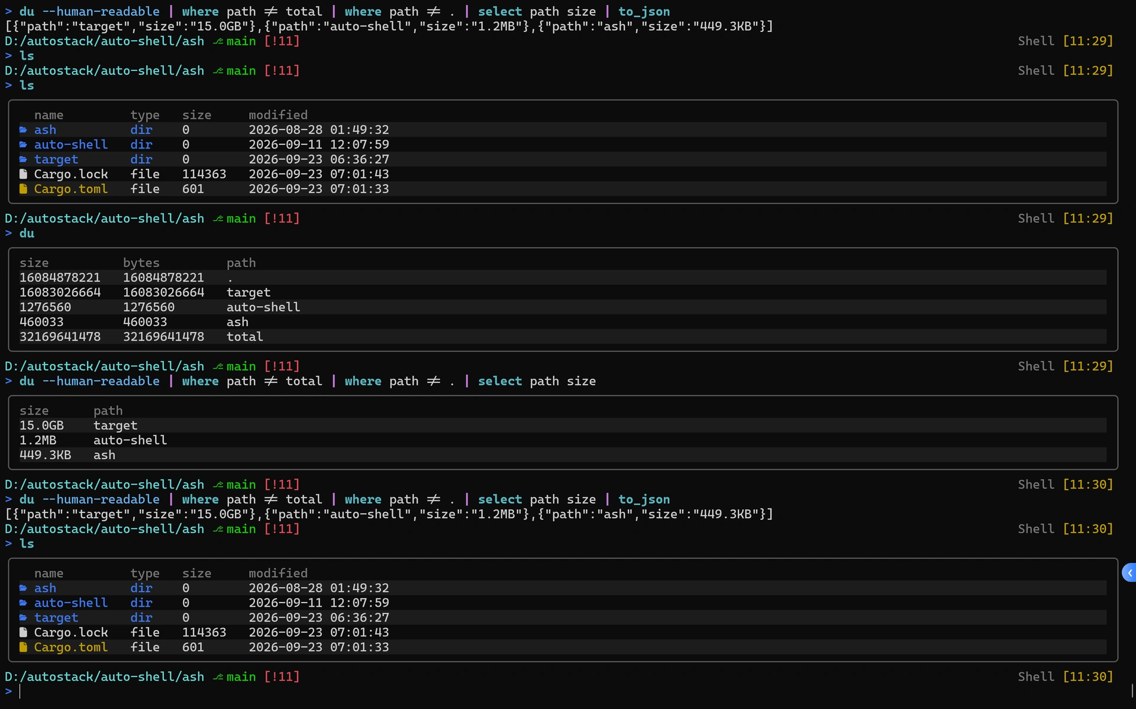Click the 'total' path cell in the du table

click(244, 336)
